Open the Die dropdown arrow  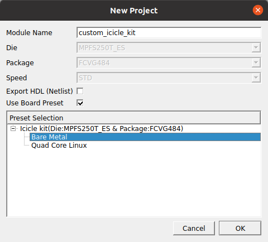(x=256, y=48)
